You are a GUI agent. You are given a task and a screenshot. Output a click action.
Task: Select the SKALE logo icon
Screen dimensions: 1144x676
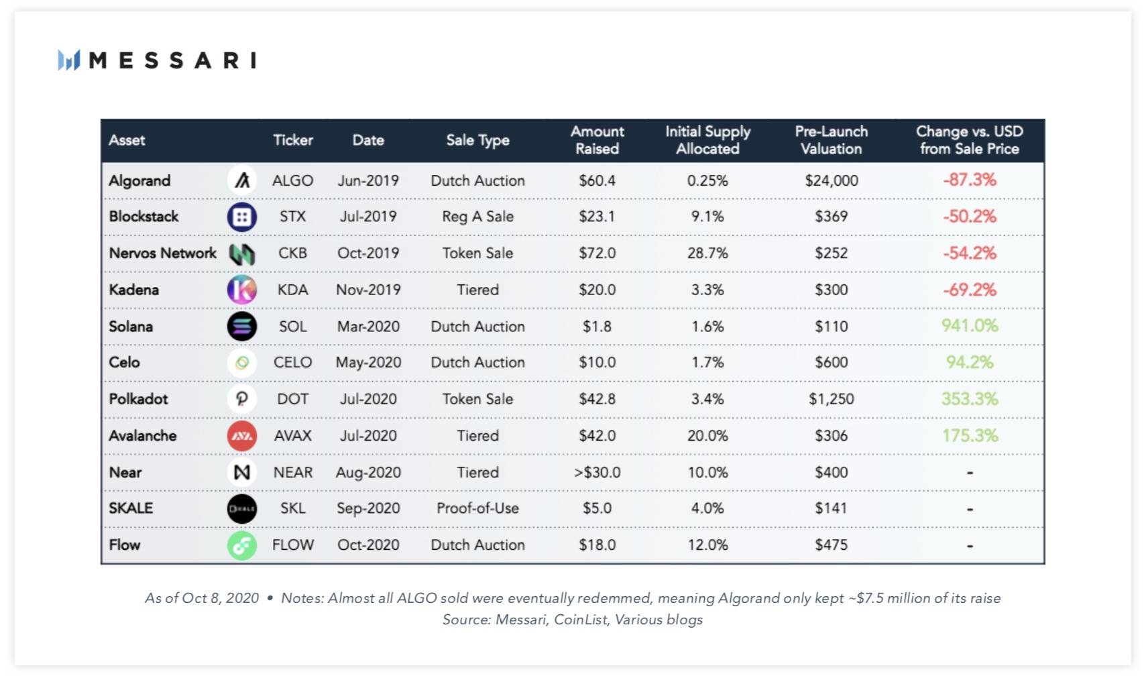pyautogui.click(x=241, y=508)
